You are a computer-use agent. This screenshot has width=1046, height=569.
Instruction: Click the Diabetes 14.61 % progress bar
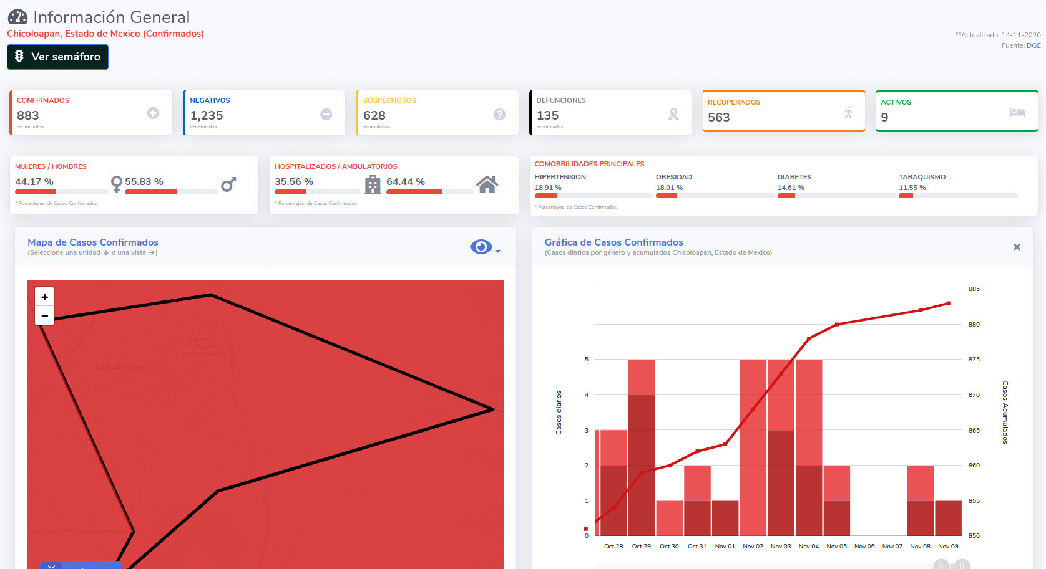click(x=836, y=196)
